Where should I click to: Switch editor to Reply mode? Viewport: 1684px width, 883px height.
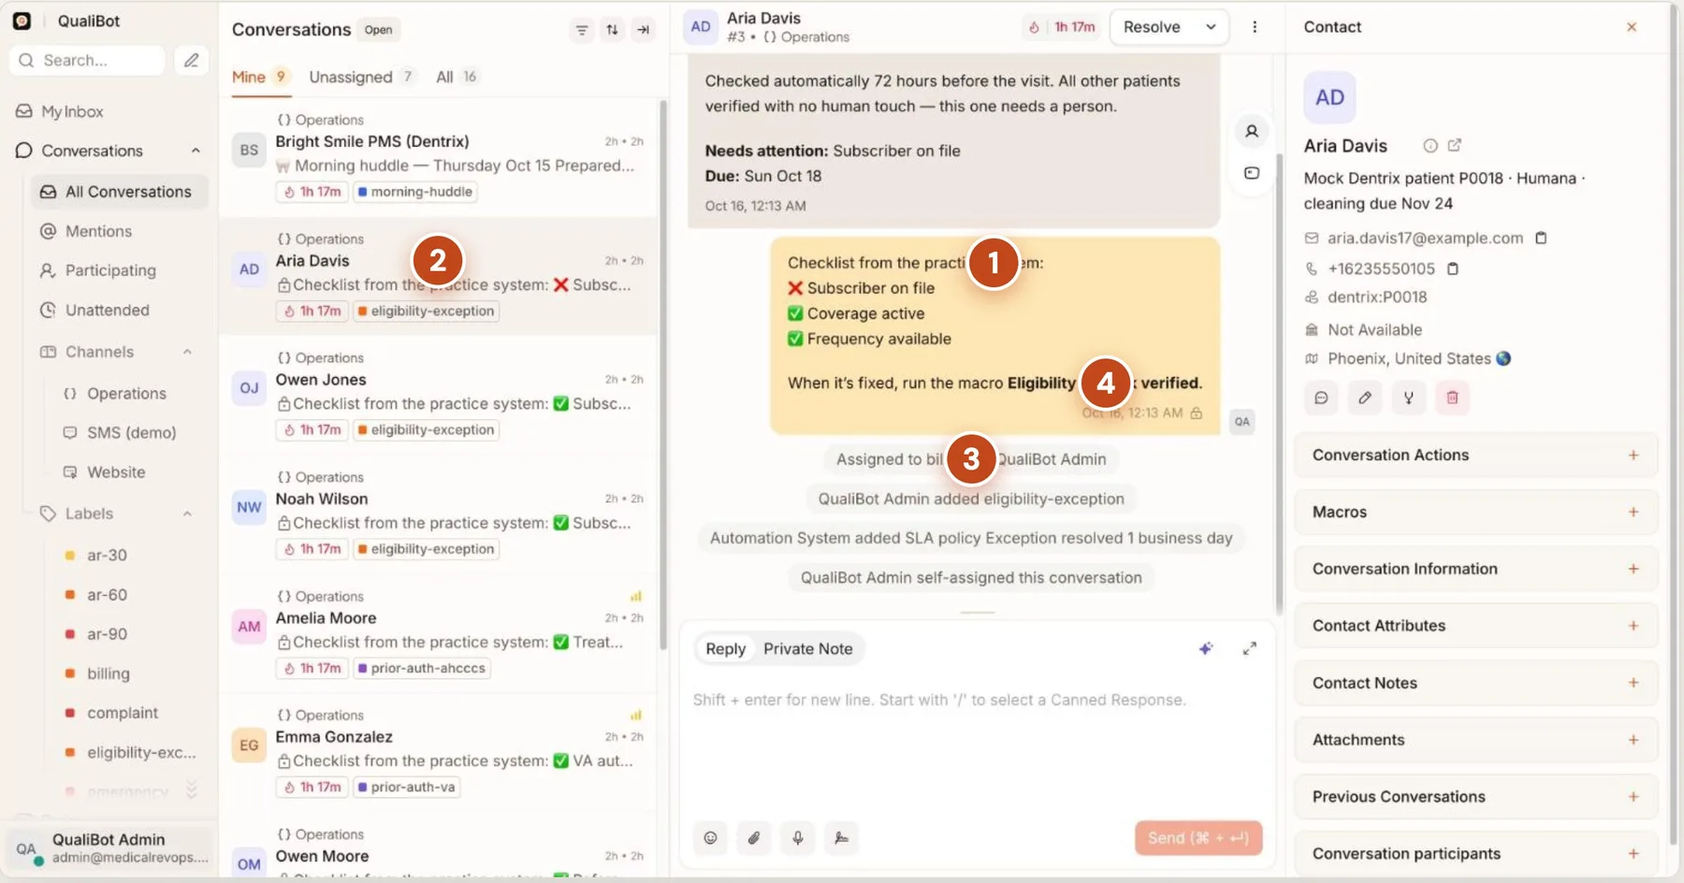tap(725, 649)
